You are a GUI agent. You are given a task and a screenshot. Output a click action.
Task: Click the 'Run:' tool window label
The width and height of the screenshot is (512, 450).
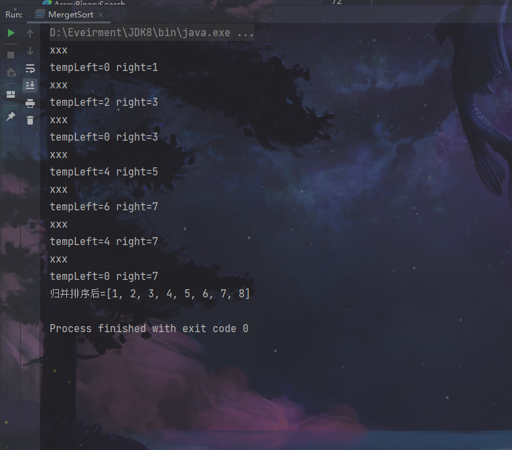(x=14, y=15)
